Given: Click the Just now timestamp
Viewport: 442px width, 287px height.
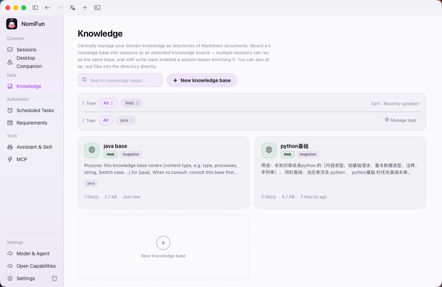Looking at the screenshot, I should tap(132, 197).
